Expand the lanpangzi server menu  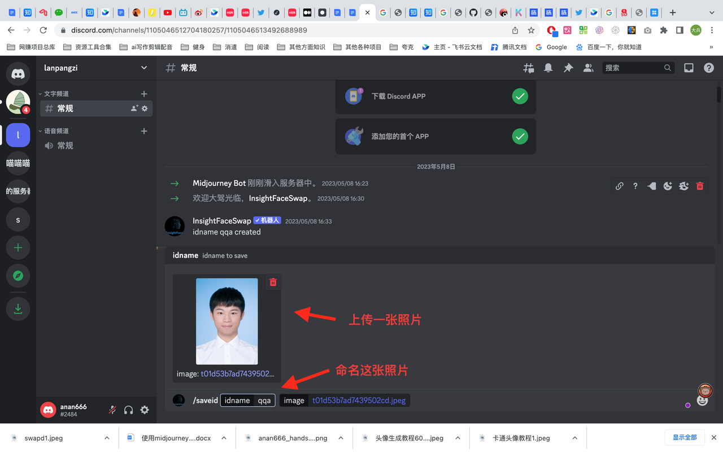point(144,68)
